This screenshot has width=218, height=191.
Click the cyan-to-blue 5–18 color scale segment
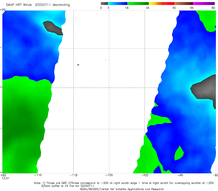click(118, 4)
